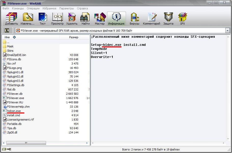This screenshot has width=232, height=153.
Task: Open the Параметры menu
Action: [67, 8]
